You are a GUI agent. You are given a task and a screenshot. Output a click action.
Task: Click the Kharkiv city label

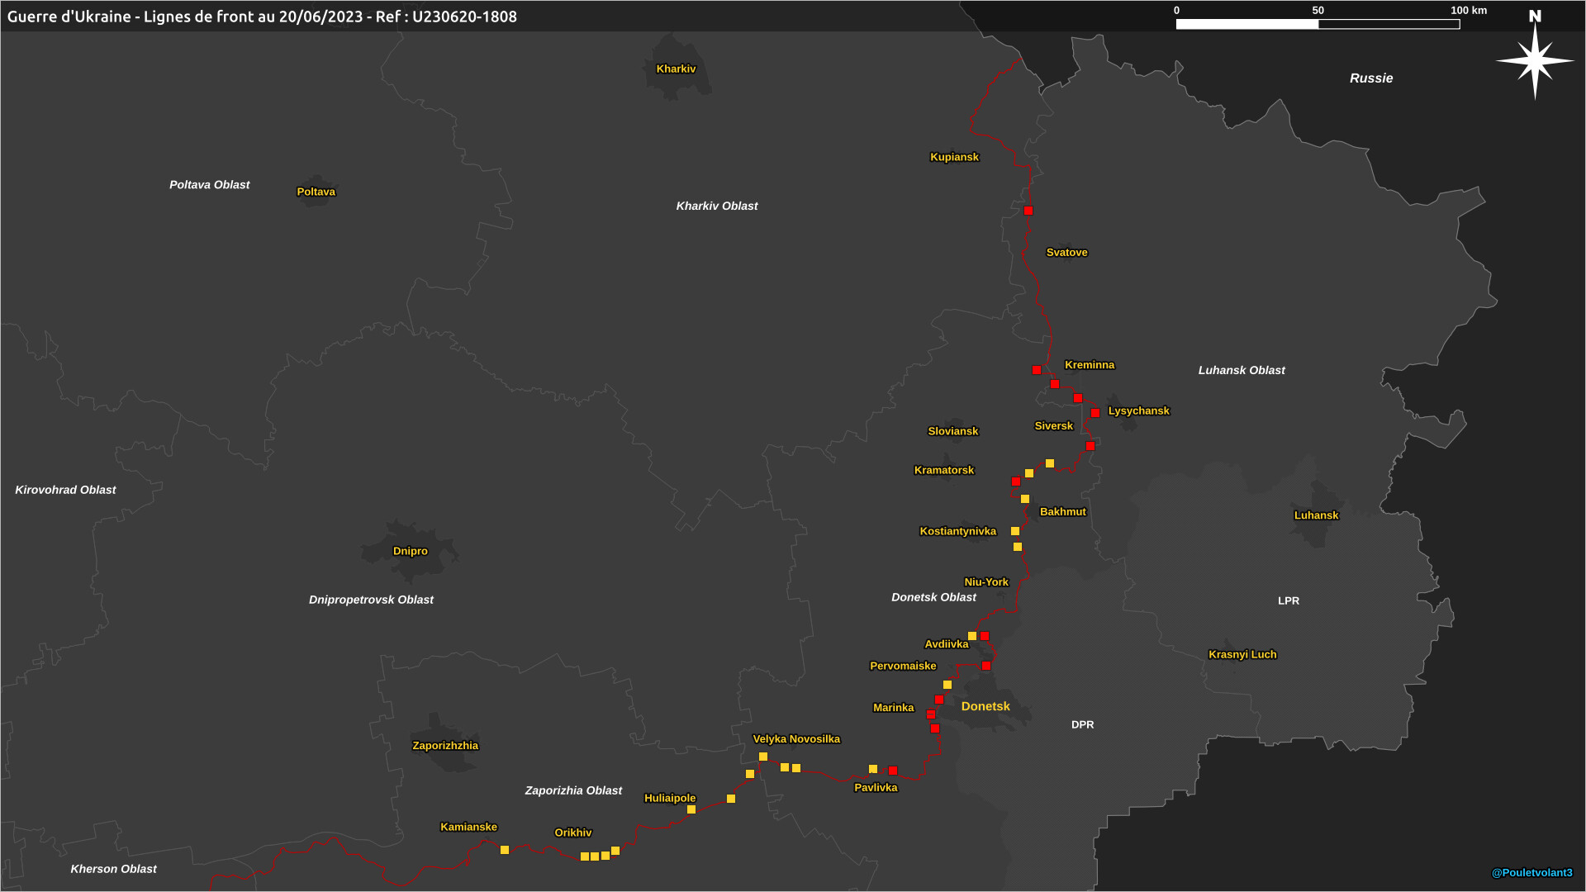click(676, 69)
